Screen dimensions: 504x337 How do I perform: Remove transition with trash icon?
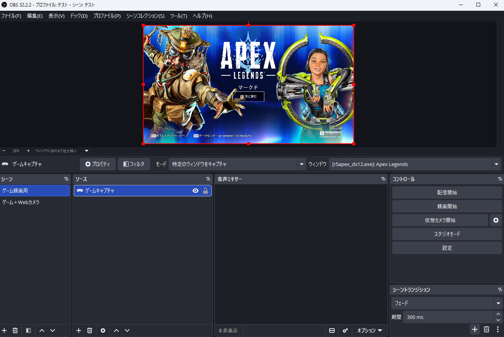click(x=486, y=329)
